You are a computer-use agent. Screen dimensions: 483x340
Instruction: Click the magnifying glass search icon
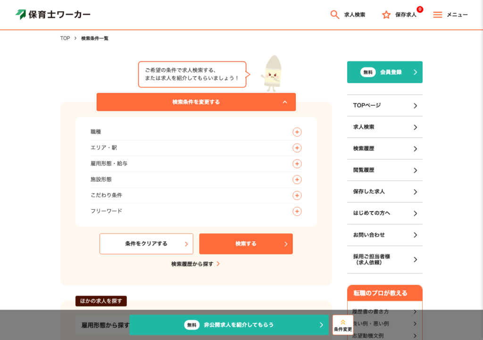(x=334, y=15)
